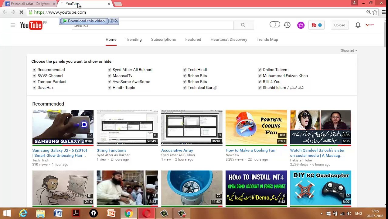Launch Internet Explorer from taskbar
The height and width of the screenshot is (219, 388).
[23, 213]
